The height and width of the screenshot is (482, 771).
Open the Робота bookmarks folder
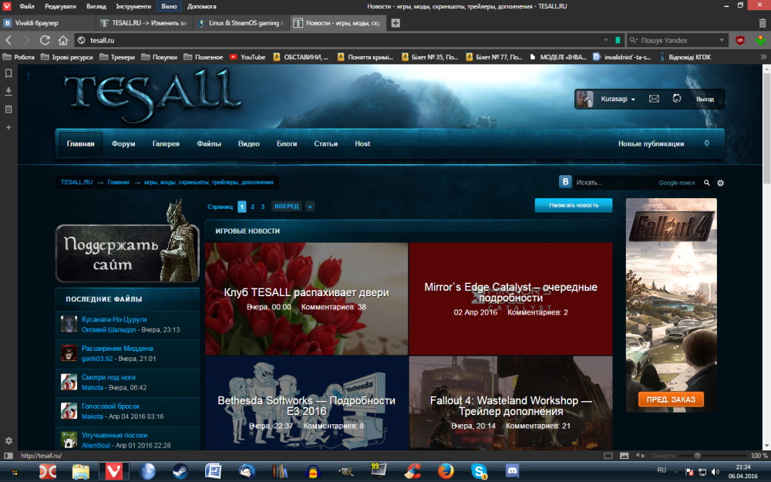(x=19, y=57)
